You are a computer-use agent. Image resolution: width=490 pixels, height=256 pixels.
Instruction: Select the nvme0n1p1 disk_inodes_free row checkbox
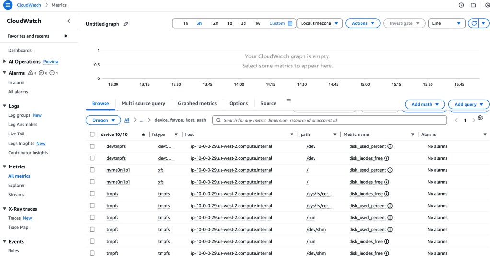point(92,182)
